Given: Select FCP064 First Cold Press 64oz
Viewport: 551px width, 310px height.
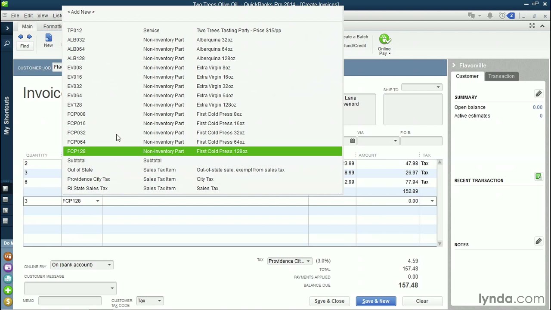Looking at the screenshot, I should (x=203, y=142).
